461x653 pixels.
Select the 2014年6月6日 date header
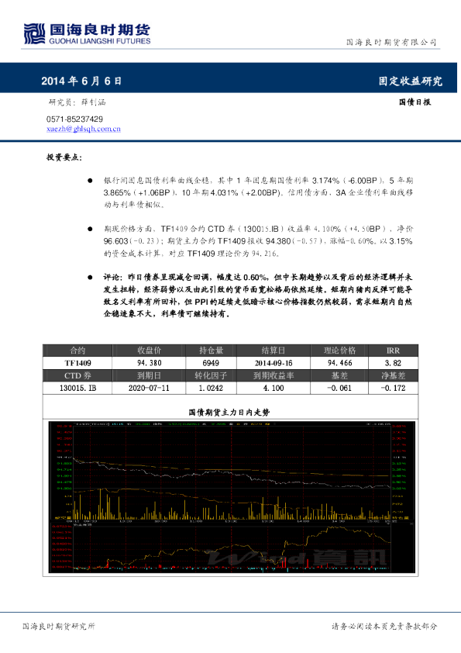[81, 81]
